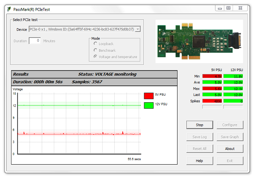Close the PCIeTest window
The image size is (253, 176).
point(240,8)
